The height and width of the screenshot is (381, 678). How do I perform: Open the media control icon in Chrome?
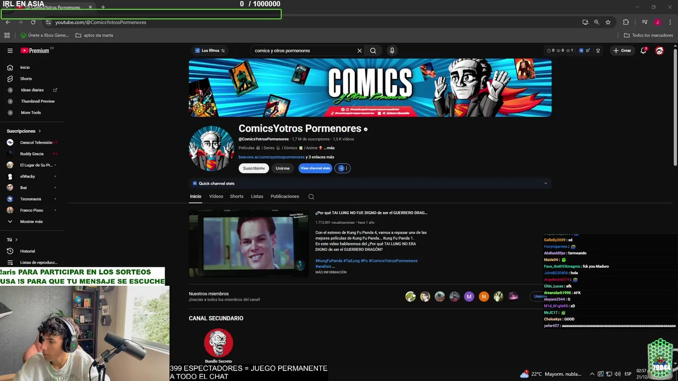click(645, 22)
